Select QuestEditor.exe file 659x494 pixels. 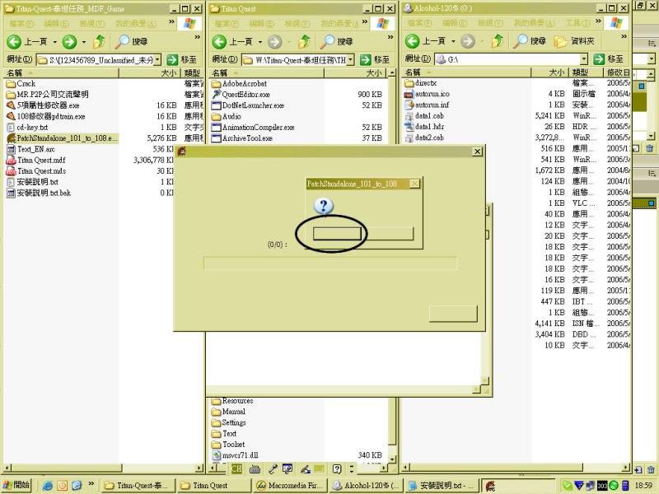click(x=241, y=95)
